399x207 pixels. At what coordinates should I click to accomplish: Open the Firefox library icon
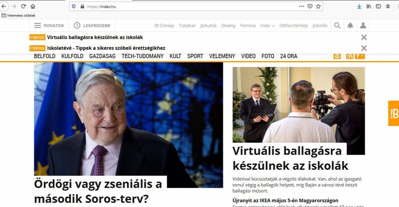(369, 6)
